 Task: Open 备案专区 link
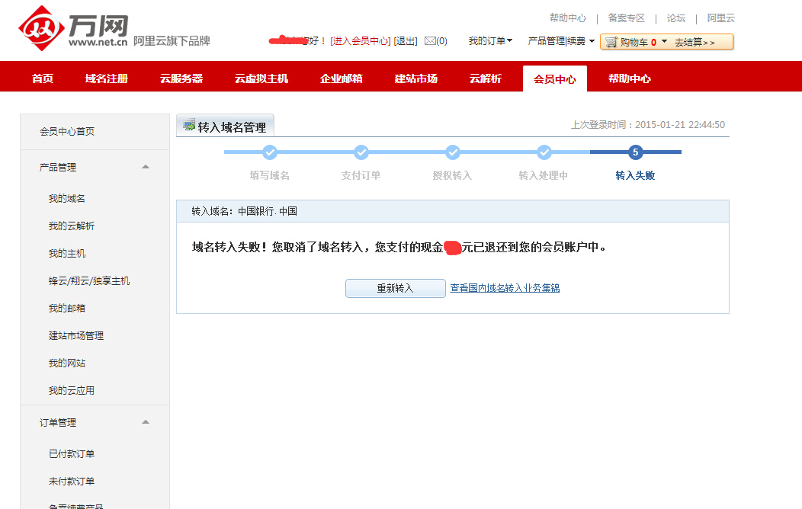point(627,18)
